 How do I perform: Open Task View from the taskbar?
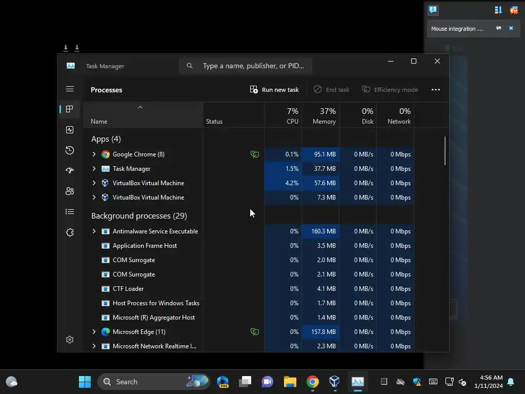coord(245,382)
